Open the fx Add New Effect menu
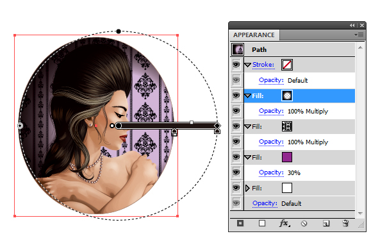 tap(284, 223)
